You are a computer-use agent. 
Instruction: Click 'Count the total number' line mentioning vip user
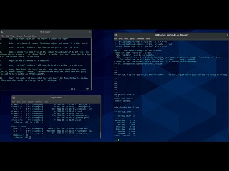[46, 65]
